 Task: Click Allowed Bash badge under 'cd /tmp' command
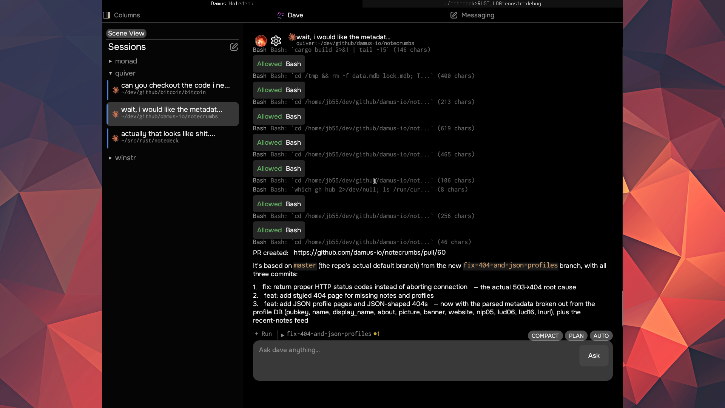point(279,90)
